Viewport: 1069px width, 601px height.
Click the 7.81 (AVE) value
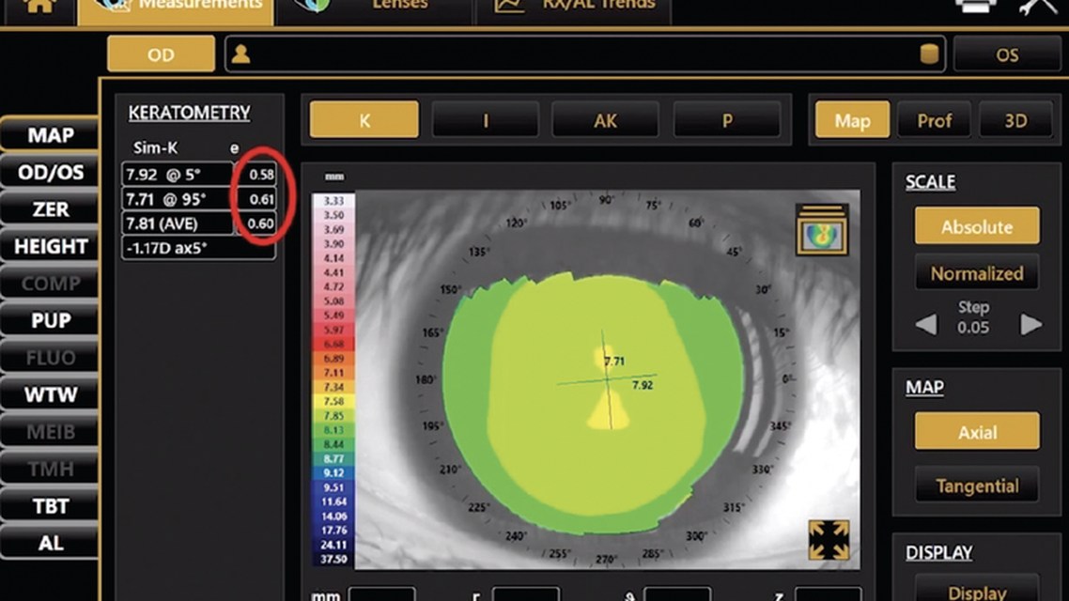pos(178,223)
